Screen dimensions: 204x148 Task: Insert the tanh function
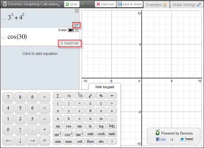click(x=112, y=134)
